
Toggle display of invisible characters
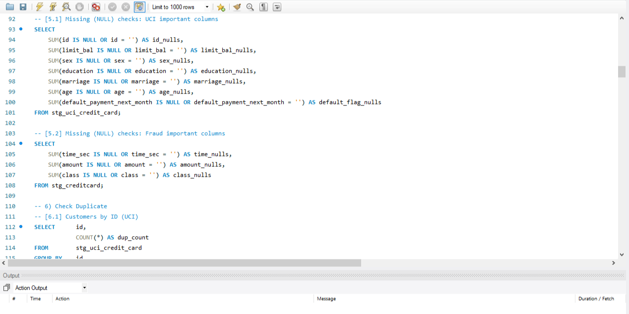point(264,7)
